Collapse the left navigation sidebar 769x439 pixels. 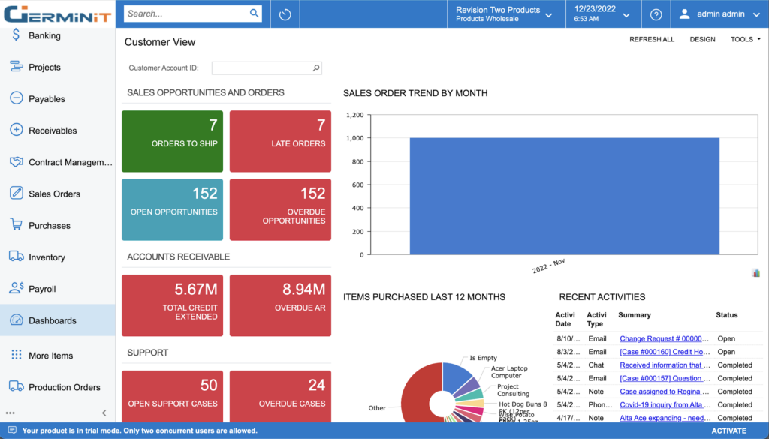(x=104, y=413)
